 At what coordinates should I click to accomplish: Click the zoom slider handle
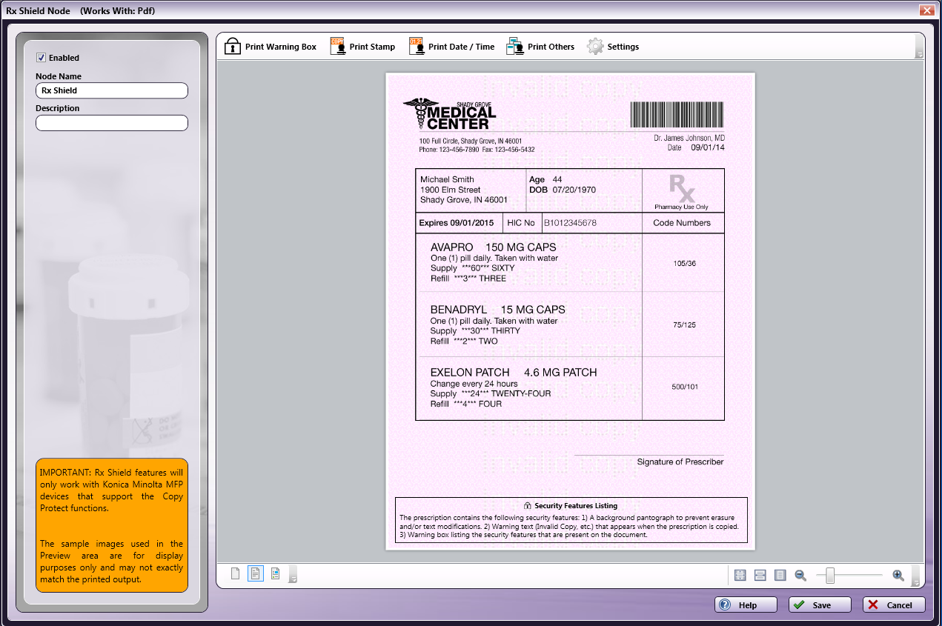831,575
